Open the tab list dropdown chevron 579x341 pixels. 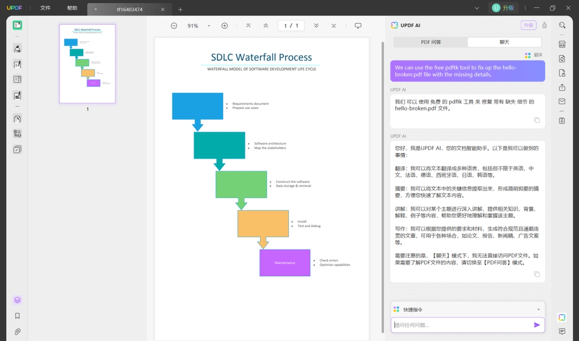pos(477,8)
